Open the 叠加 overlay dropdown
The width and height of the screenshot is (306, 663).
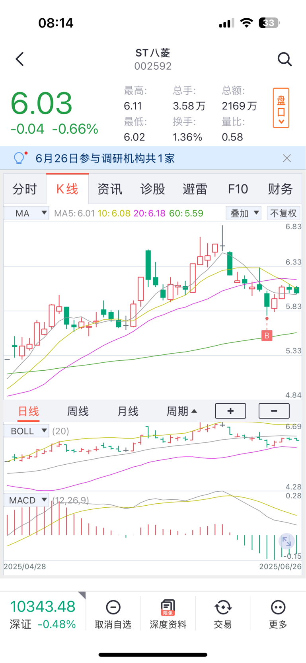click(244, 213)
